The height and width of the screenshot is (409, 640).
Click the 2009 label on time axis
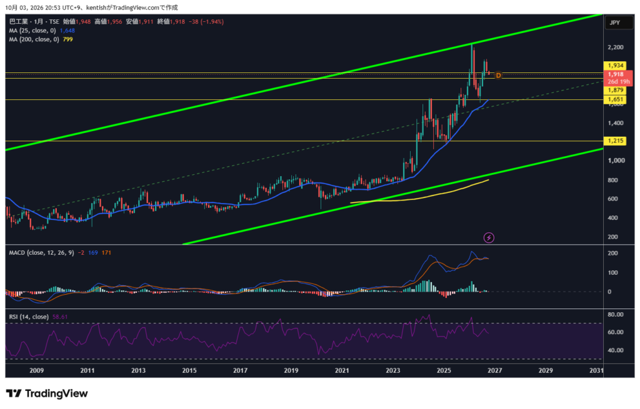[37, 371]
